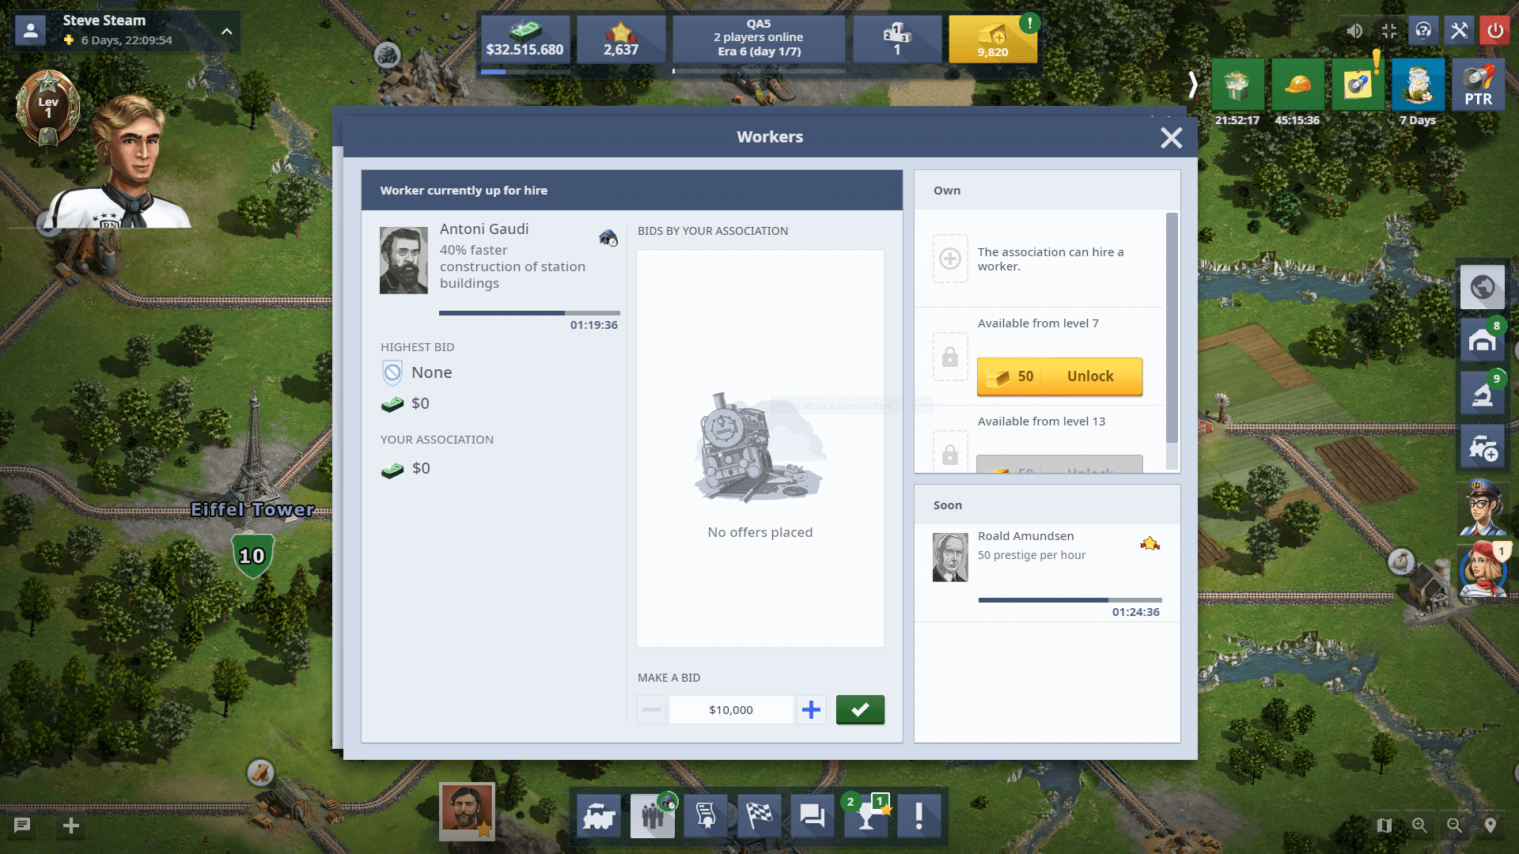1519x854 pixels.
Task: Increase bid amount using plus button
Action: [x=812, y=710]
